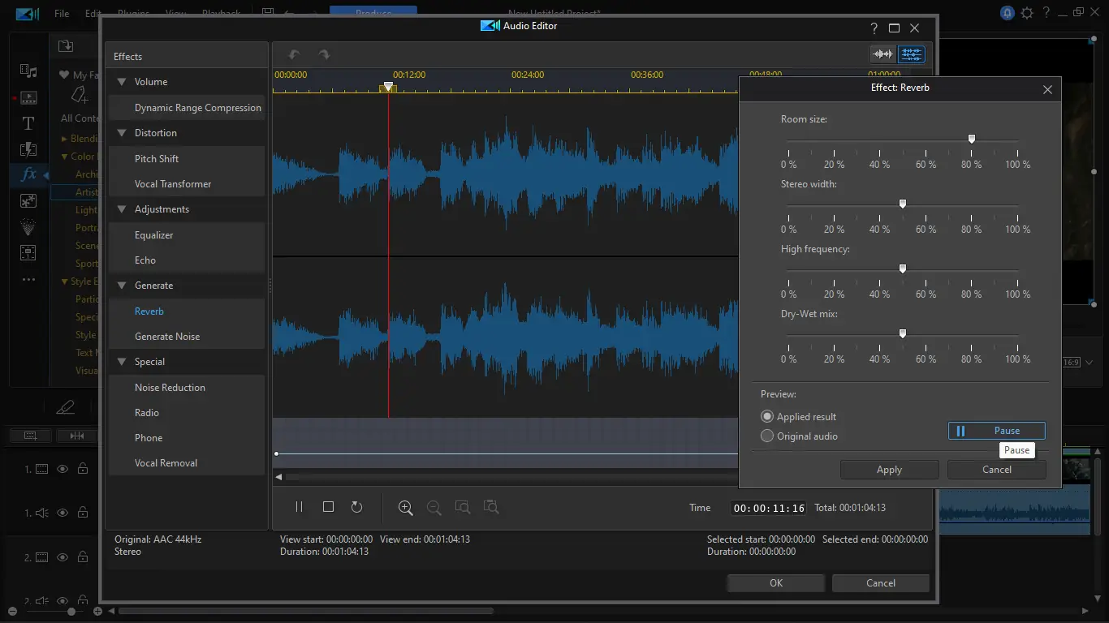Open the Title Room text icon
This screenshot has height=623, width=1109.
pos(28,123)
